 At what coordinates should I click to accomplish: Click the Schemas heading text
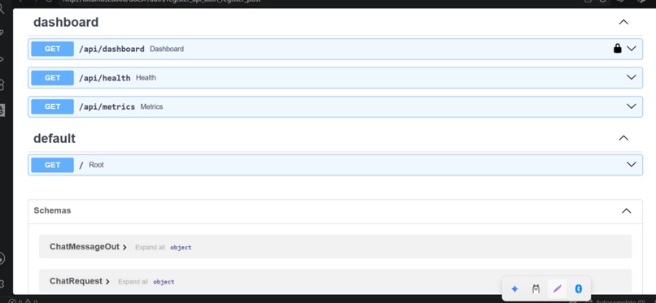pyautogui.click(x=52, y=210)
